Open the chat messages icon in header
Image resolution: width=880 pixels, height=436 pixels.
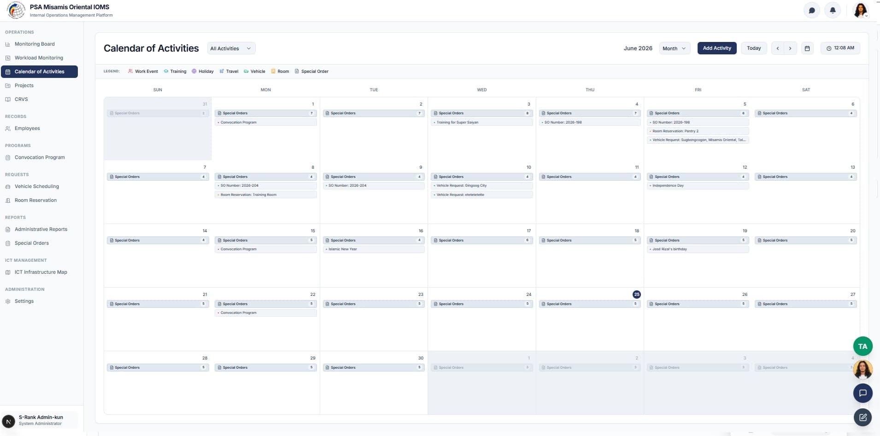coord(811,10)
